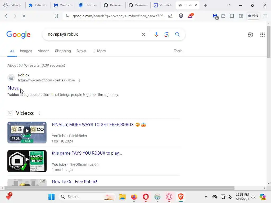This screenshot has height=203, width=271.
Task: Play the 37:28 video thumbnail
Action: coord(27,133)
